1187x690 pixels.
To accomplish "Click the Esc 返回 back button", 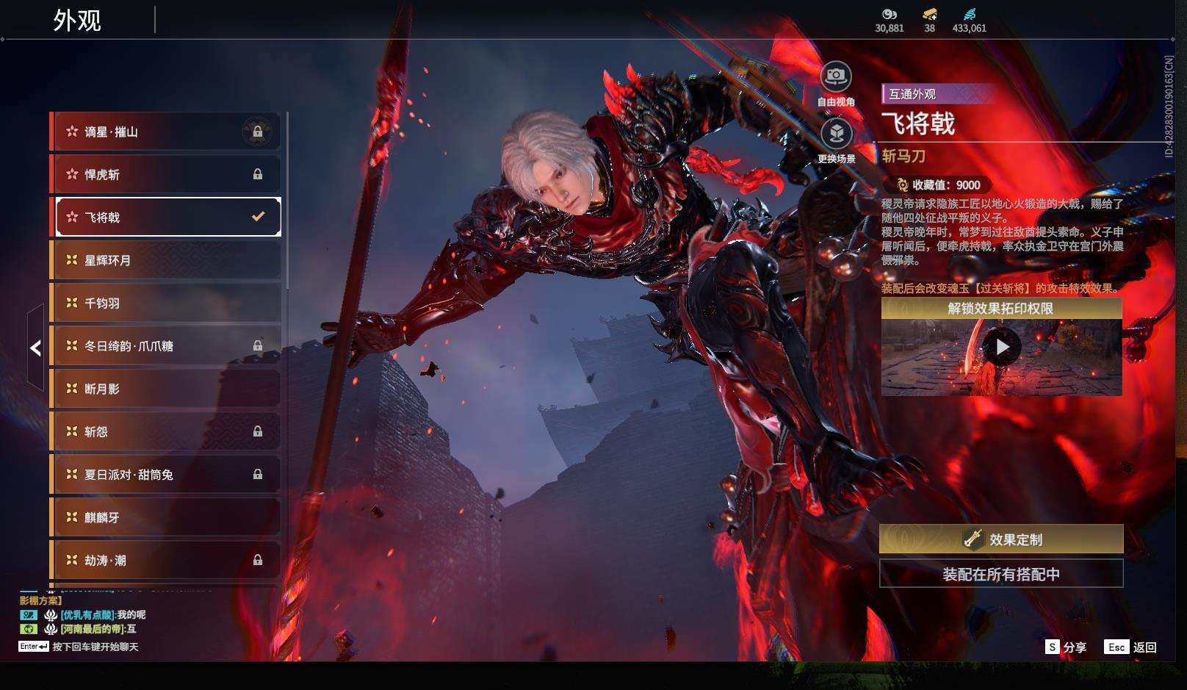I will coord(1130,647).
